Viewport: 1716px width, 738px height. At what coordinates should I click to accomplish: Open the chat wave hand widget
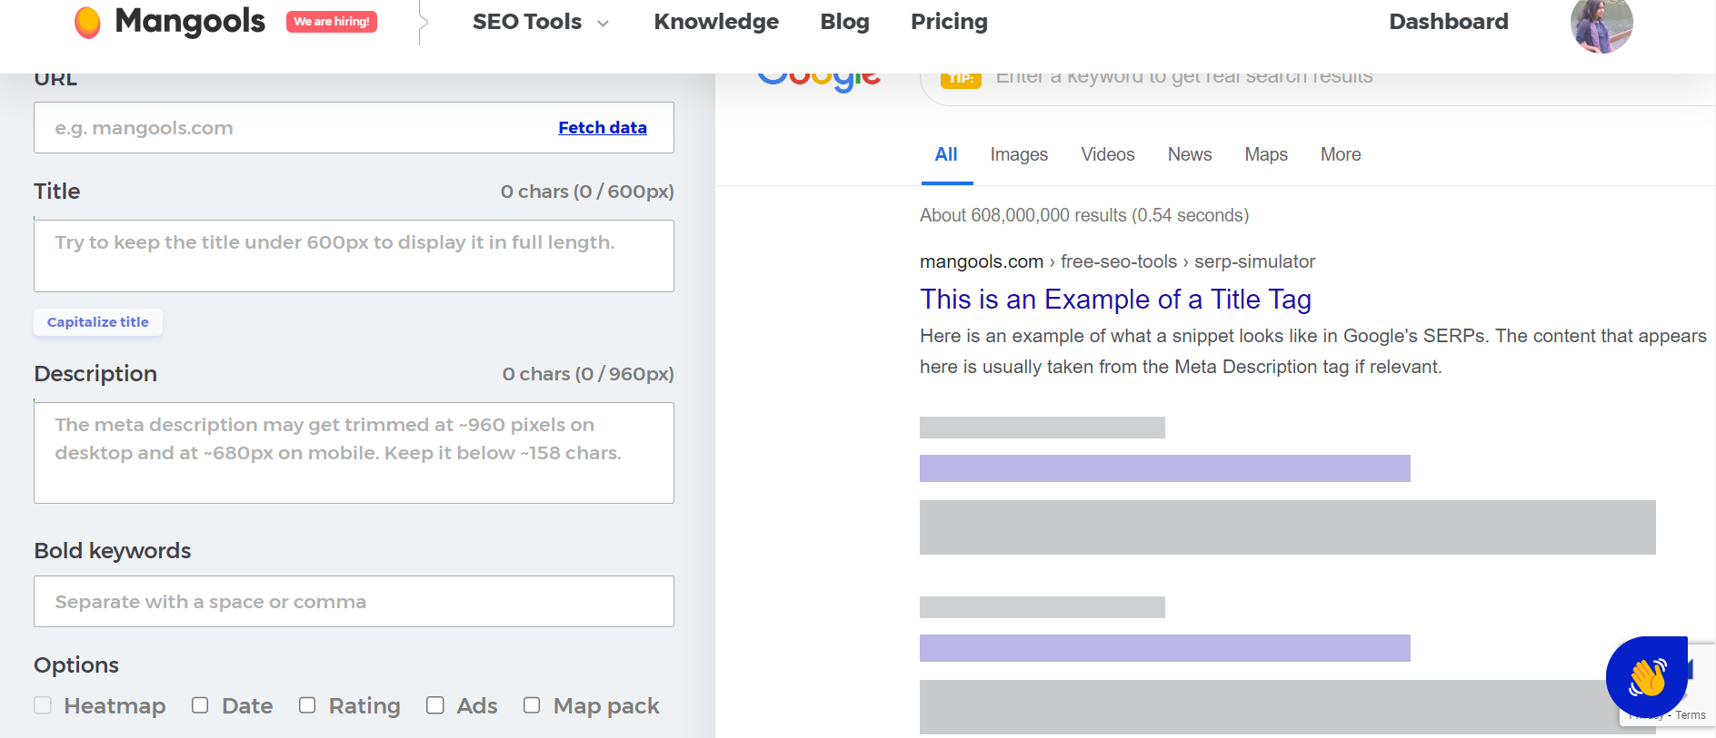pyautogui.click(x=1647, y=677)
